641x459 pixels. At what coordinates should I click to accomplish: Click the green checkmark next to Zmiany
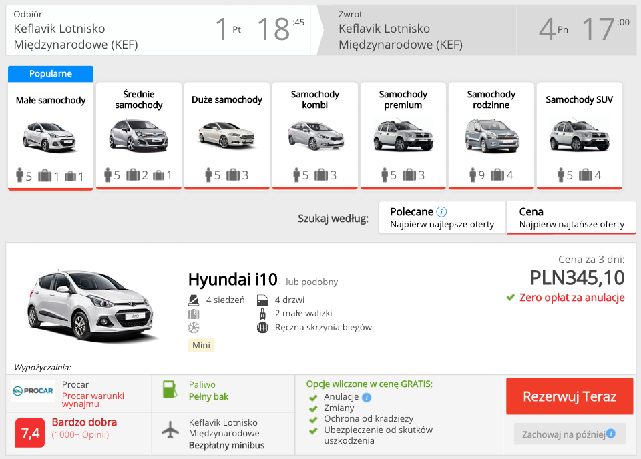pos(313,409)
